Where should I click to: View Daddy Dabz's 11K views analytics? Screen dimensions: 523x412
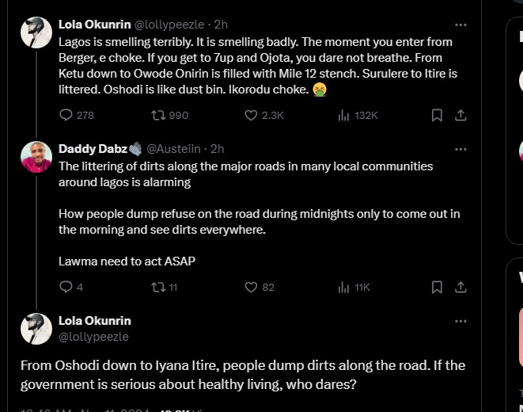[343, 287]
